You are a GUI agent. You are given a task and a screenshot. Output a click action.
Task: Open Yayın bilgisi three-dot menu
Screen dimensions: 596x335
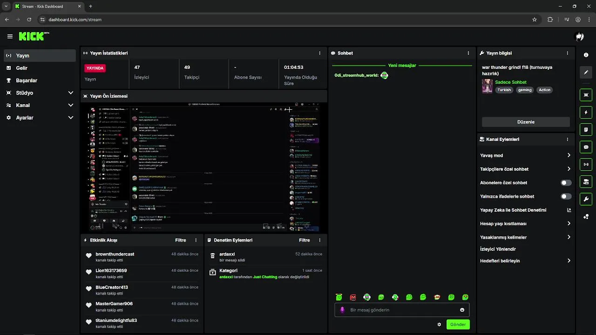(567, 53)
